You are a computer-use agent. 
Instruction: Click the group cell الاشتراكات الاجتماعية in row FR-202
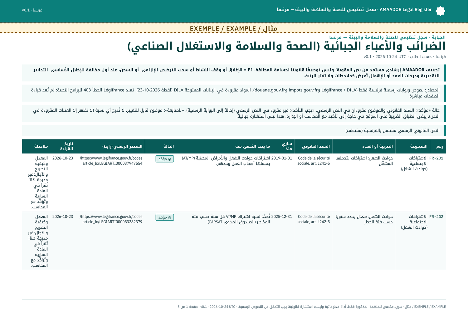click(414, 222)
